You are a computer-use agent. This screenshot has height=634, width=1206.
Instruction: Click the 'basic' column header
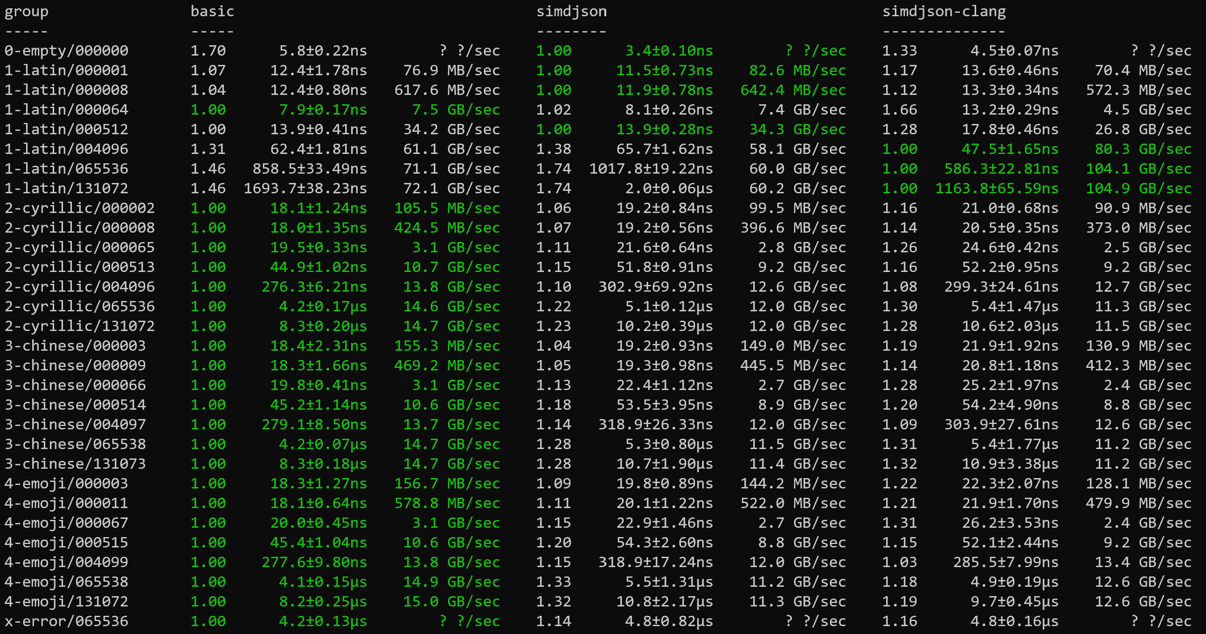(212, 12)
